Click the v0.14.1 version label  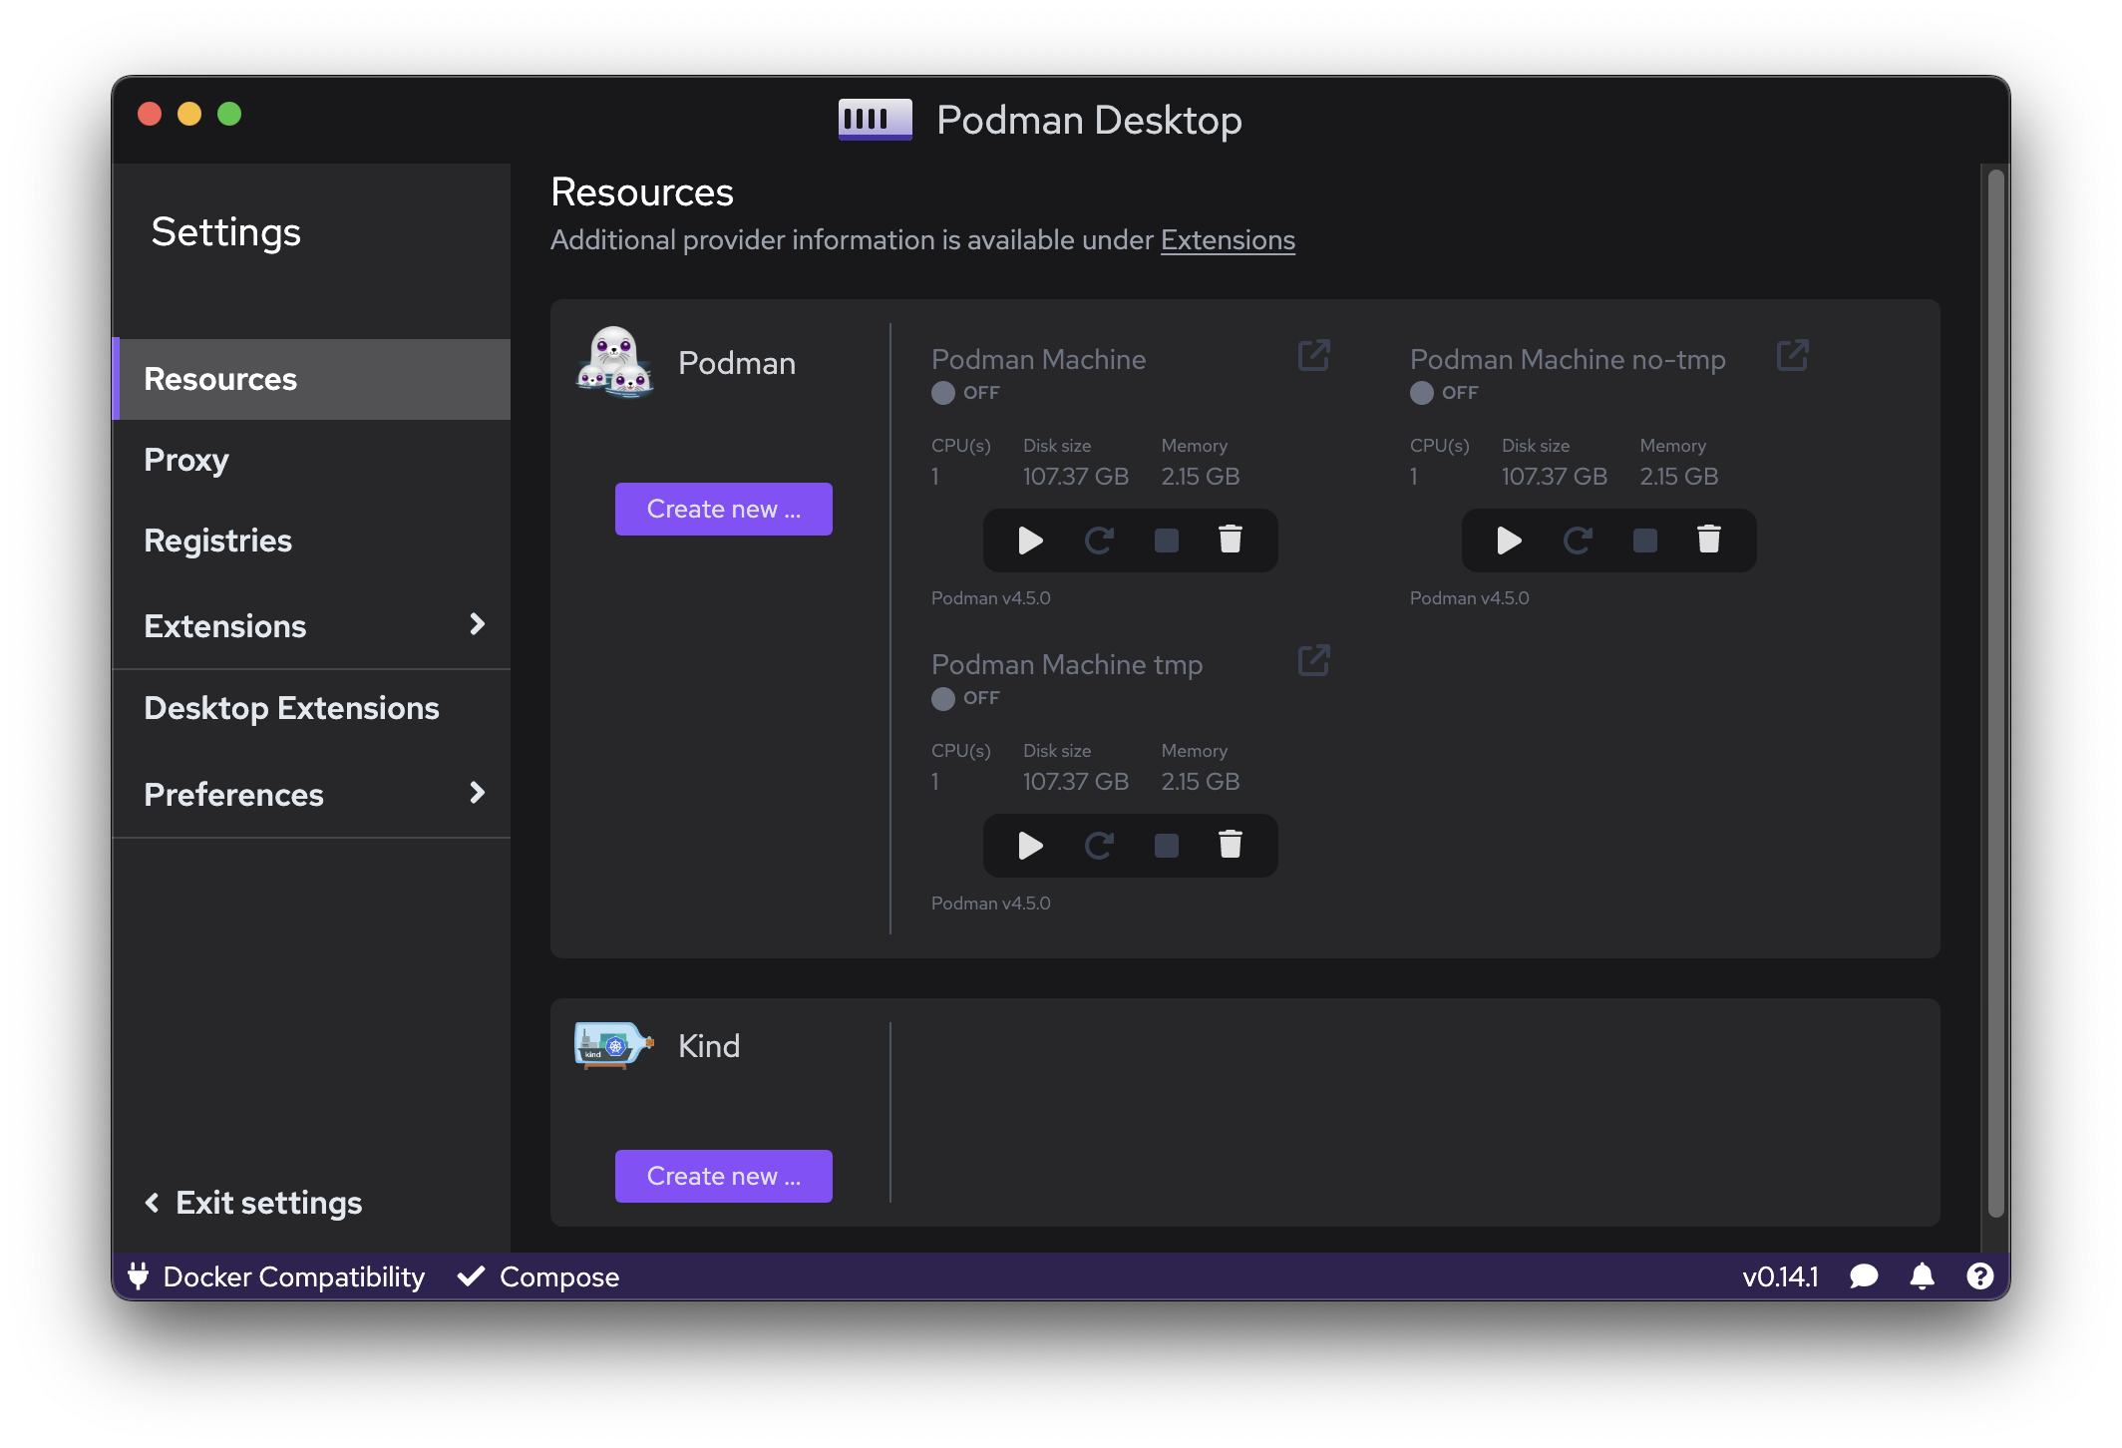point(1780,1276)
